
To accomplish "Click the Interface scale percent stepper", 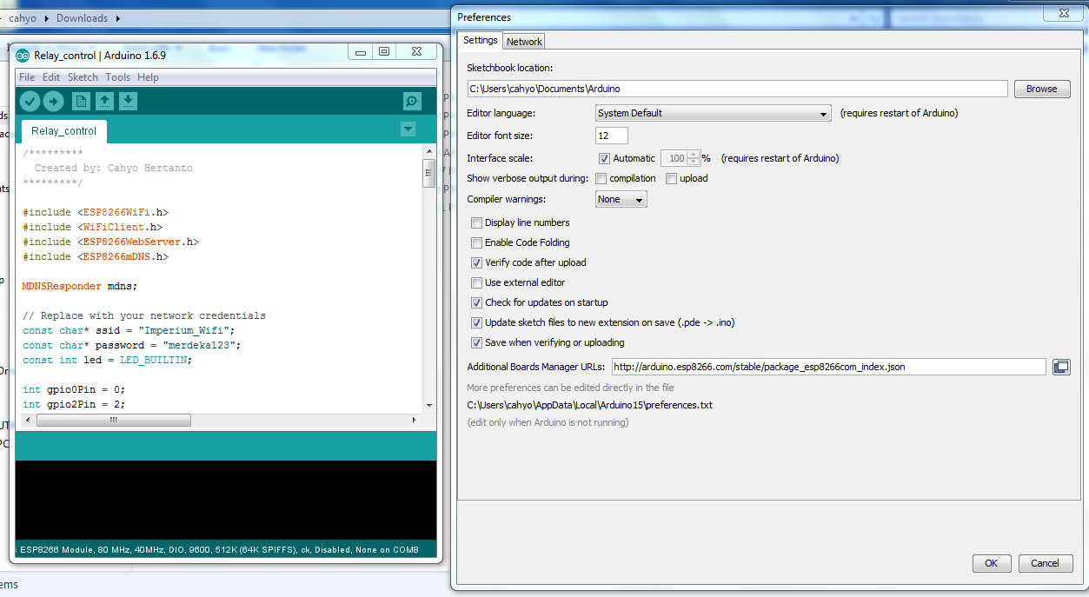I will pos(693,158).
